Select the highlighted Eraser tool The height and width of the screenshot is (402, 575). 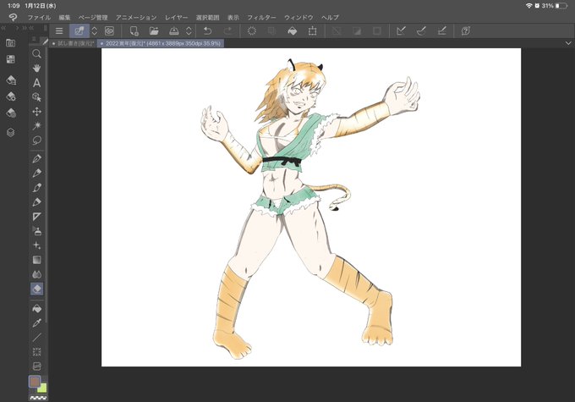pyautogui.click(x=36, y=289)
